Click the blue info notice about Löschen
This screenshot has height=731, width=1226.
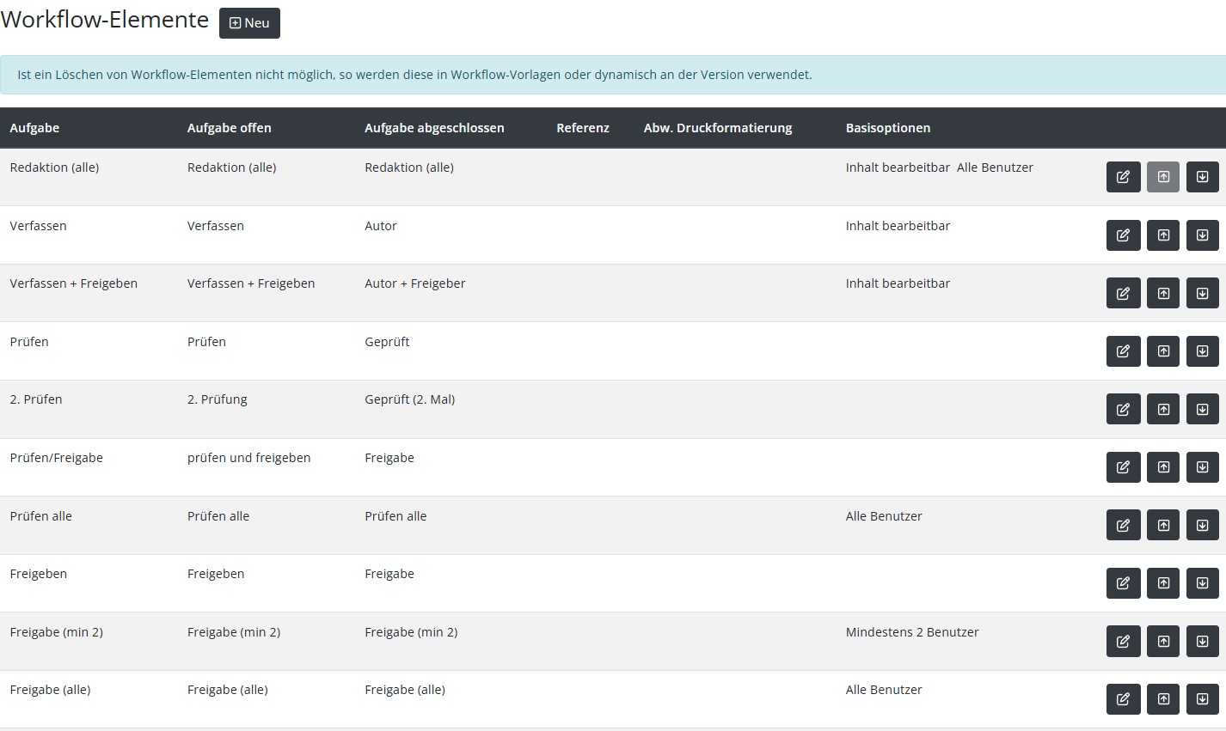point(613,75)
